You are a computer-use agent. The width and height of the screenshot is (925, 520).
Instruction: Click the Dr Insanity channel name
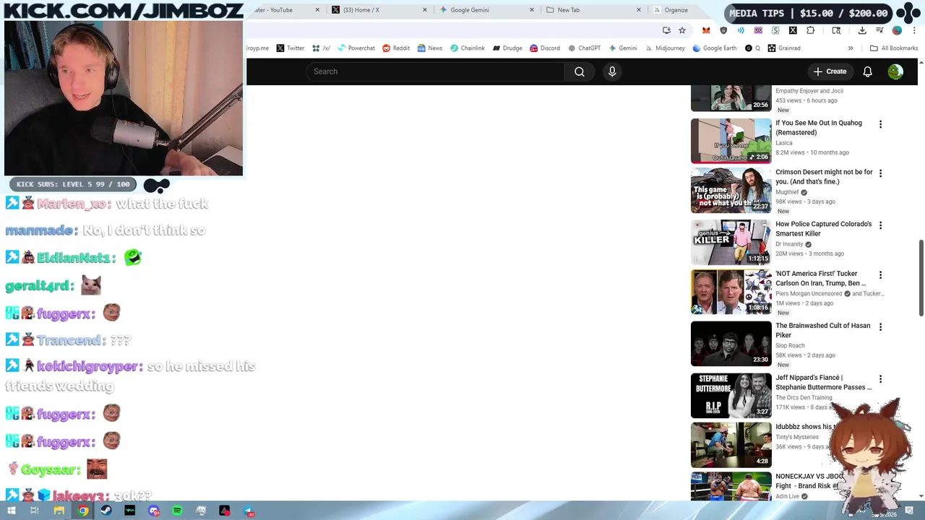pyautogui.click(x=789, y=244)
